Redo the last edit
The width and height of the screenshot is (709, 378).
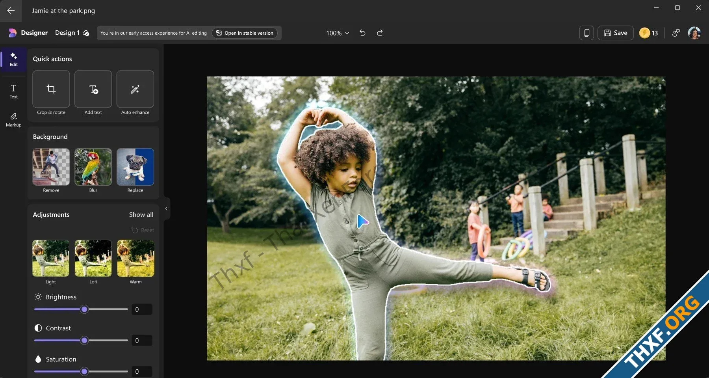pyautogui.click(x=380, y=33)
